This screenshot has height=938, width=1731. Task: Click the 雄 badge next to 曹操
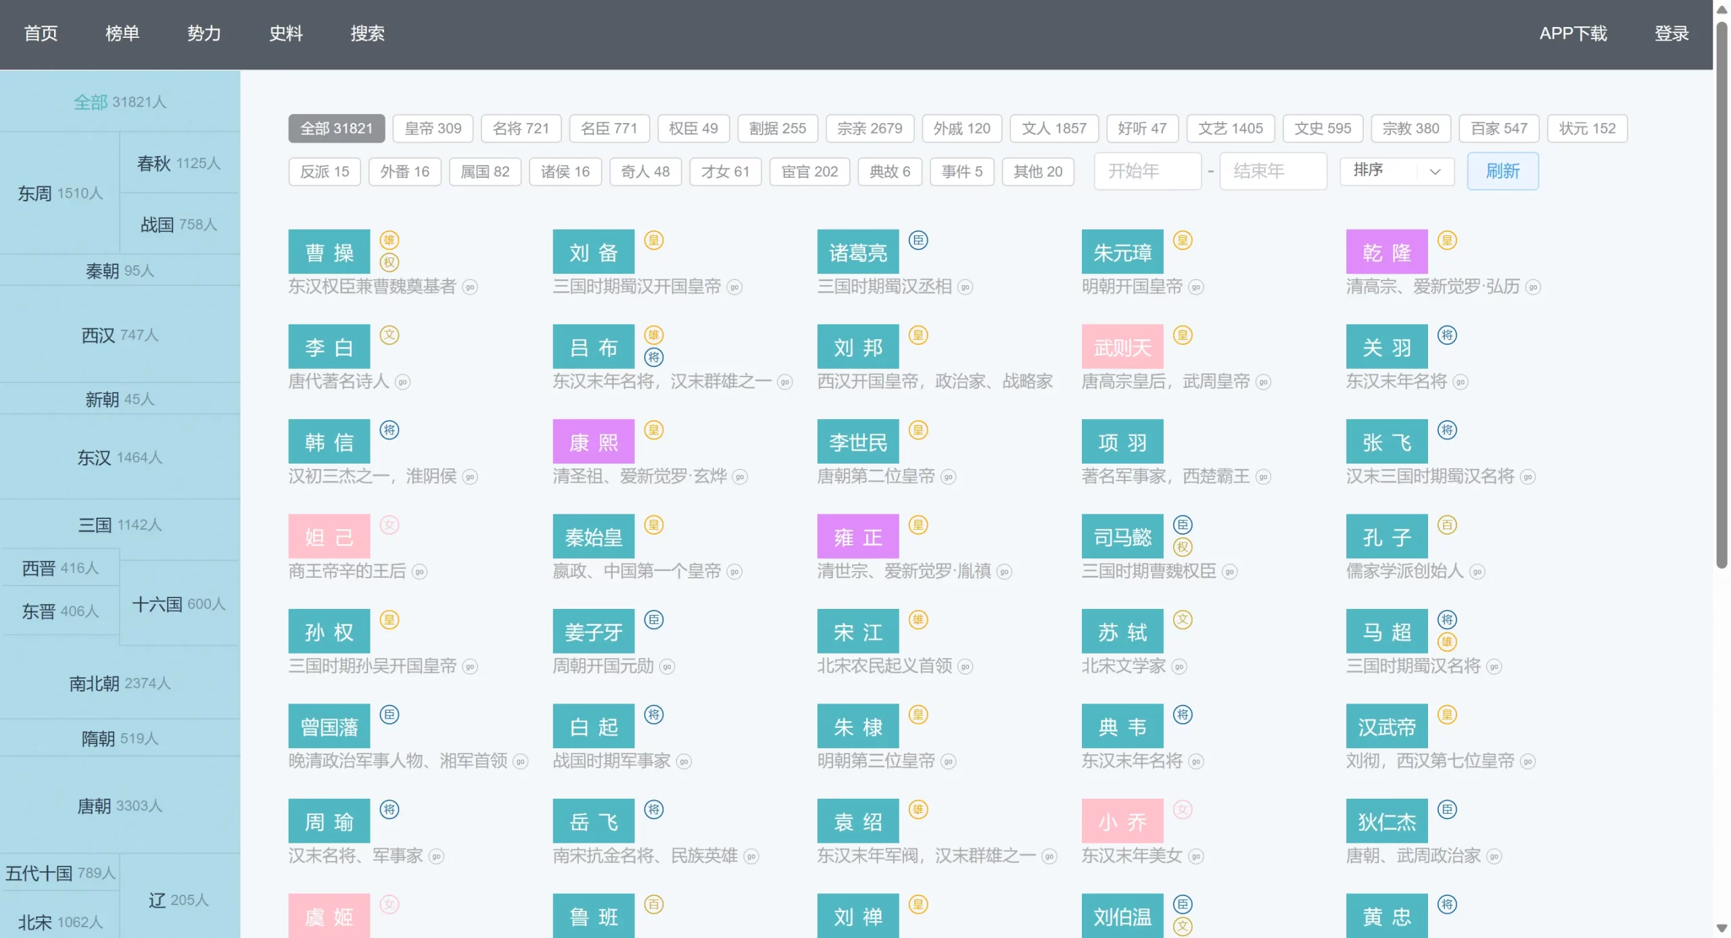click(x=389, y=240)
